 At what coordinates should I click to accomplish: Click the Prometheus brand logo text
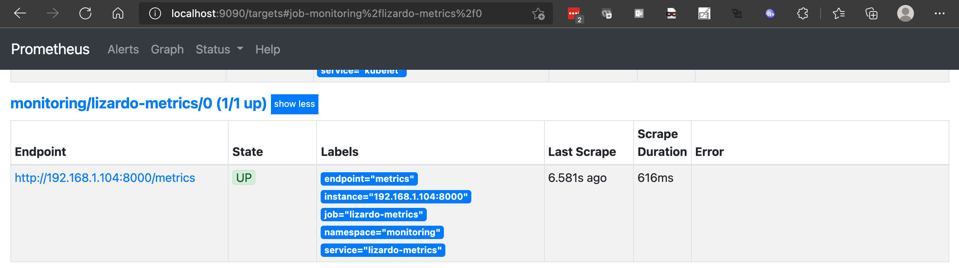50,49
